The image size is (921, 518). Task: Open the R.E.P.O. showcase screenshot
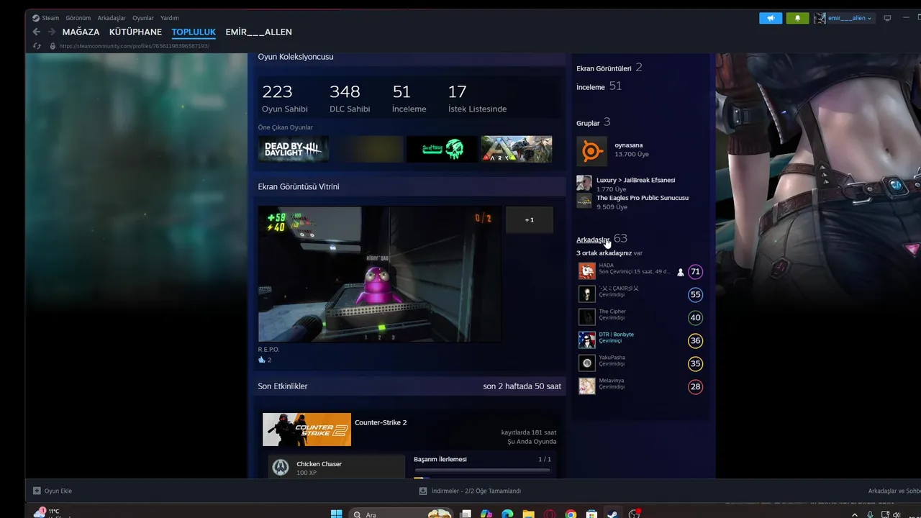[x=380, y=274]
